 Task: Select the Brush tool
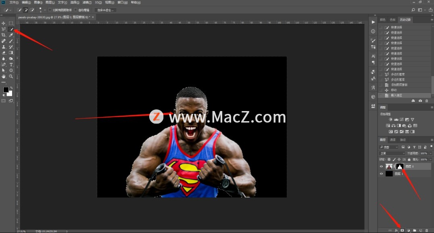[11, 41]
